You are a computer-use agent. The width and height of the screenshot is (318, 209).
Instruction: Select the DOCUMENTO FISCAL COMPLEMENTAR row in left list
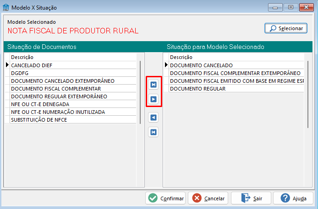[x=73, y=89]
